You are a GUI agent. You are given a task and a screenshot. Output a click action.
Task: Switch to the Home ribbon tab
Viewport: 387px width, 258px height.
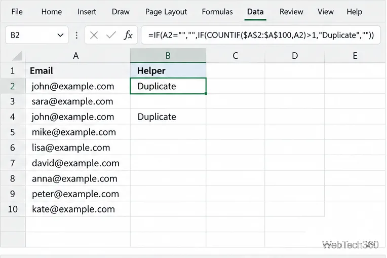pos(51,12)
